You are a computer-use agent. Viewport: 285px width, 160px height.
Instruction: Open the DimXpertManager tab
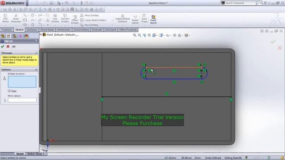coord(20,36)
